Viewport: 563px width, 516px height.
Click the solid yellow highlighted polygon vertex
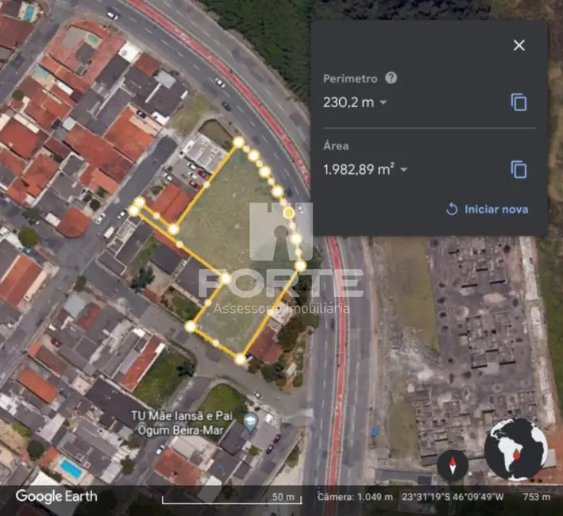click(x=289, y=212)
